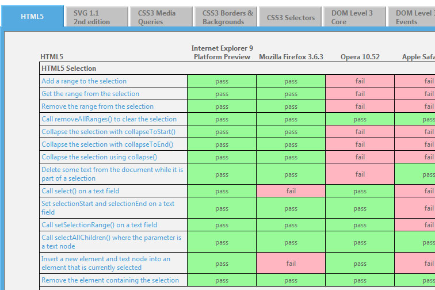435x290 pixels.
Task: Open the DOM Level 3 Events tab
Action: coord(411,17)
